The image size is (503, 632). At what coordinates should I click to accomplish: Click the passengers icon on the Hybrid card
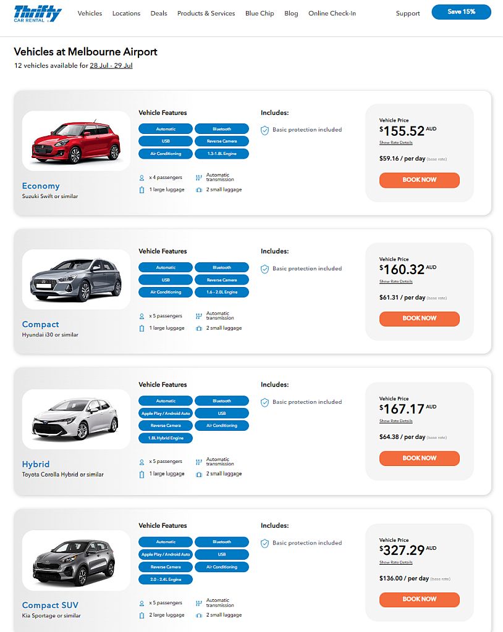click(x=142, y=462)
